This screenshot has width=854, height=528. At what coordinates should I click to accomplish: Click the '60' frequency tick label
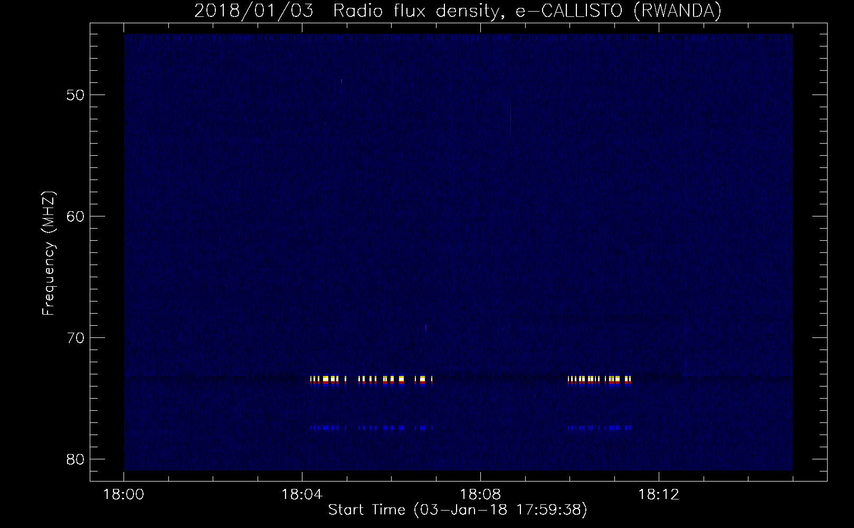pos(76,216)
